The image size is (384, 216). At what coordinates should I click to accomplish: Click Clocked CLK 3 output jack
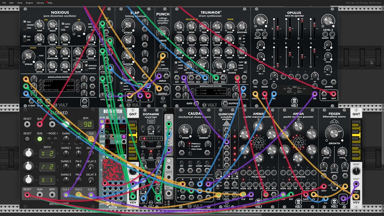91,195
